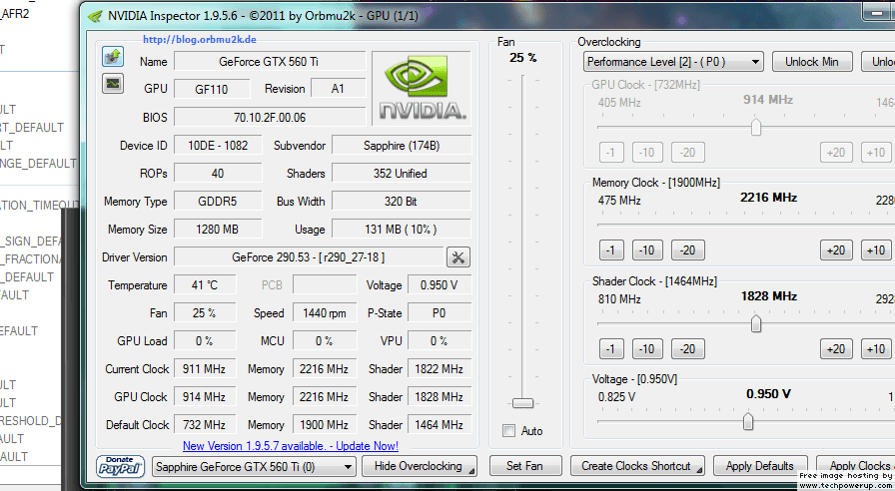Viewport: 895px width, 491px height.
Task: Click the Hide Overclocking button
Action: (420, 466)
